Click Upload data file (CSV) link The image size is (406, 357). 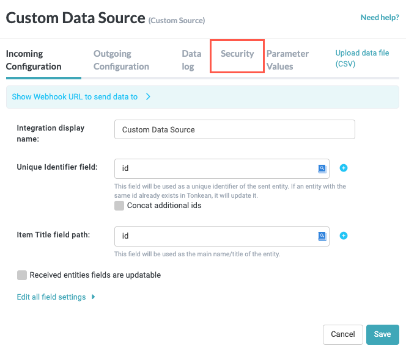[362, 59]
